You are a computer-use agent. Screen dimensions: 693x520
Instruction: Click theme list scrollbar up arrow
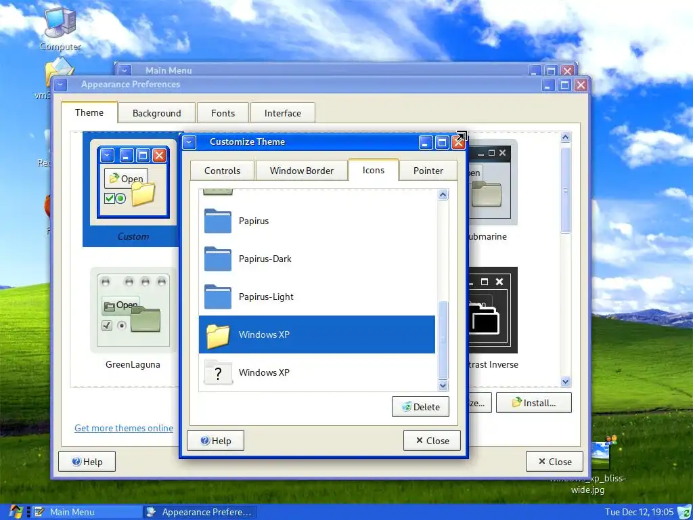pos(565,137)
